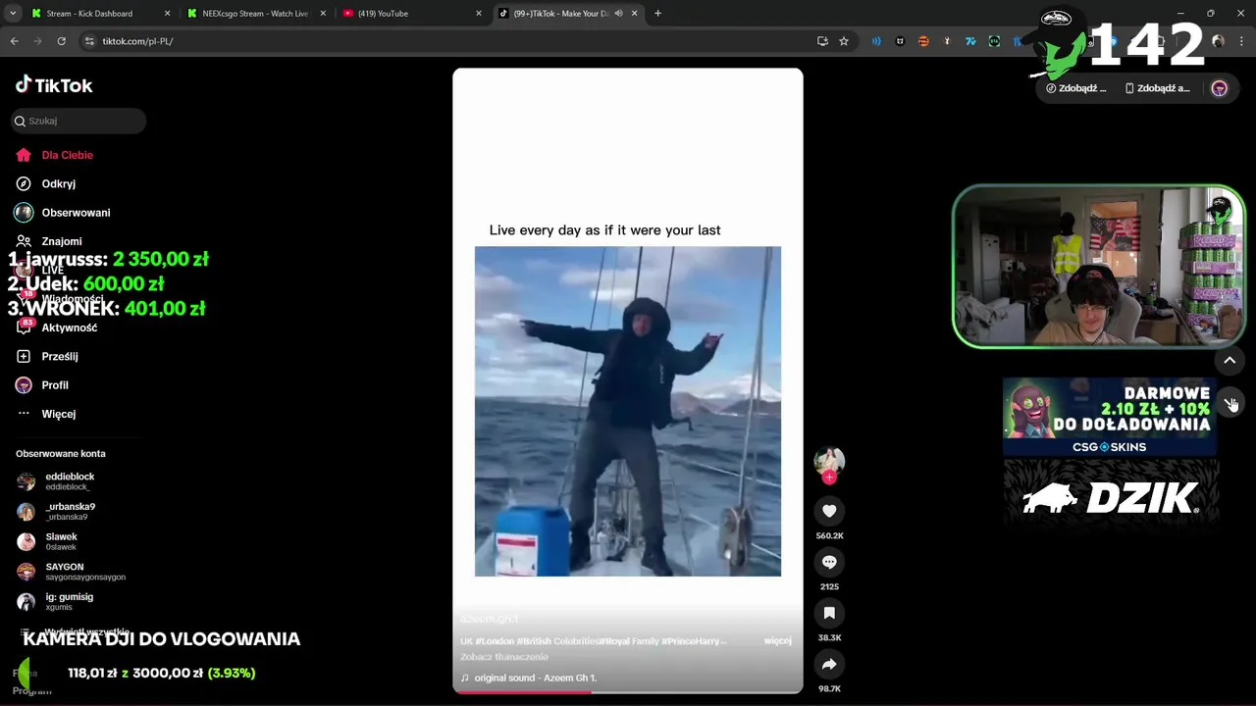
Task: Open the Profil page
Action: pyautogui.click(x=42, y=385)
